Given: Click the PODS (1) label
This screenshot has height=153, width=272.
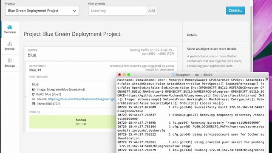Looking at the screenshot, I should pos(34,112).
